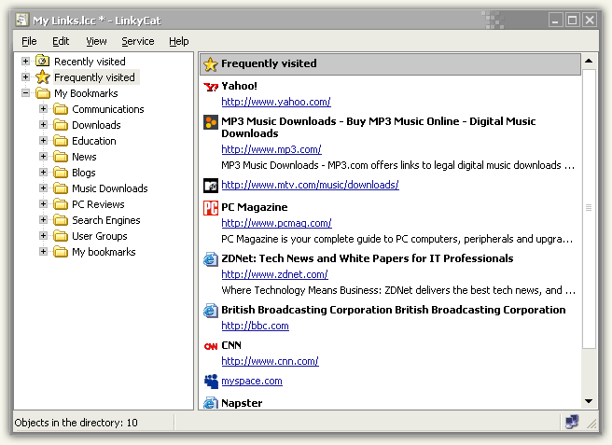Collapse the My Bookmarks node
This screenshot has width=612, height=445.
[x=25, y=93]
